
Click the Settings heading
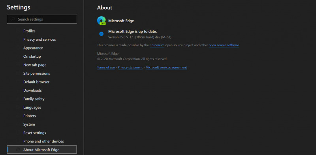point(19,7)
